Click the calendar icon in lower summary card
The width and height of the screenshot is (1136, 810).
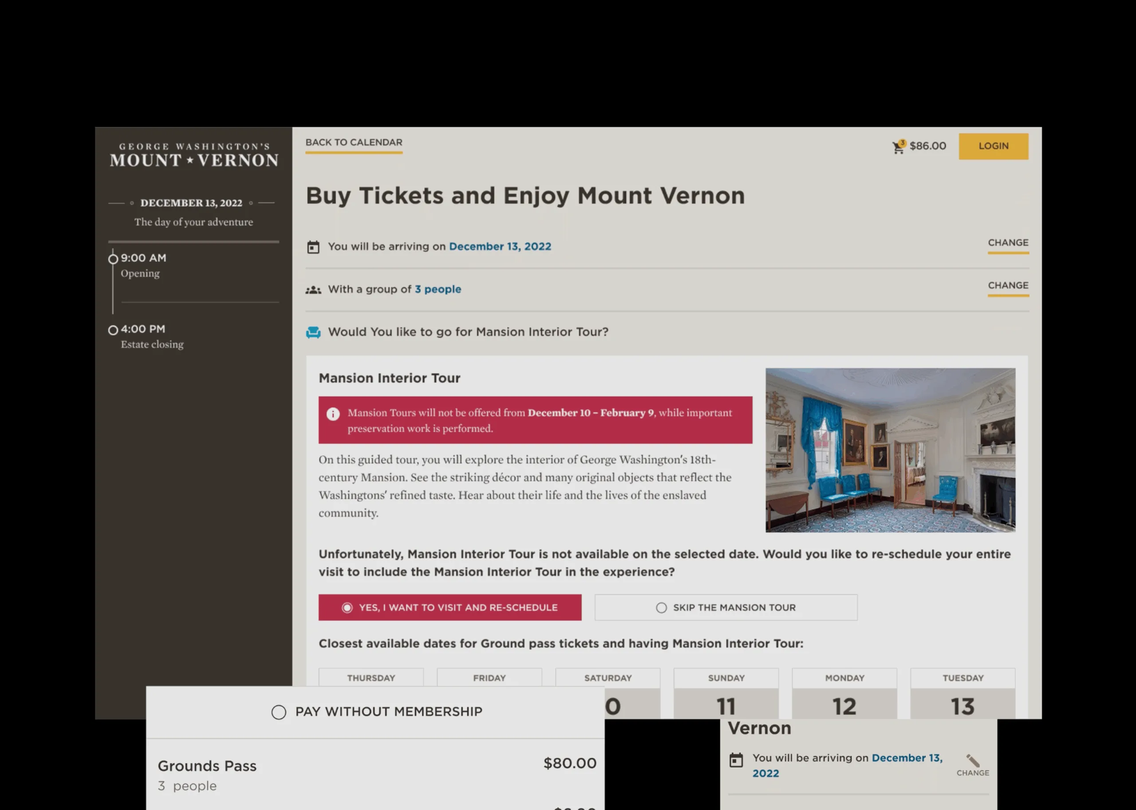pos(736,760)
